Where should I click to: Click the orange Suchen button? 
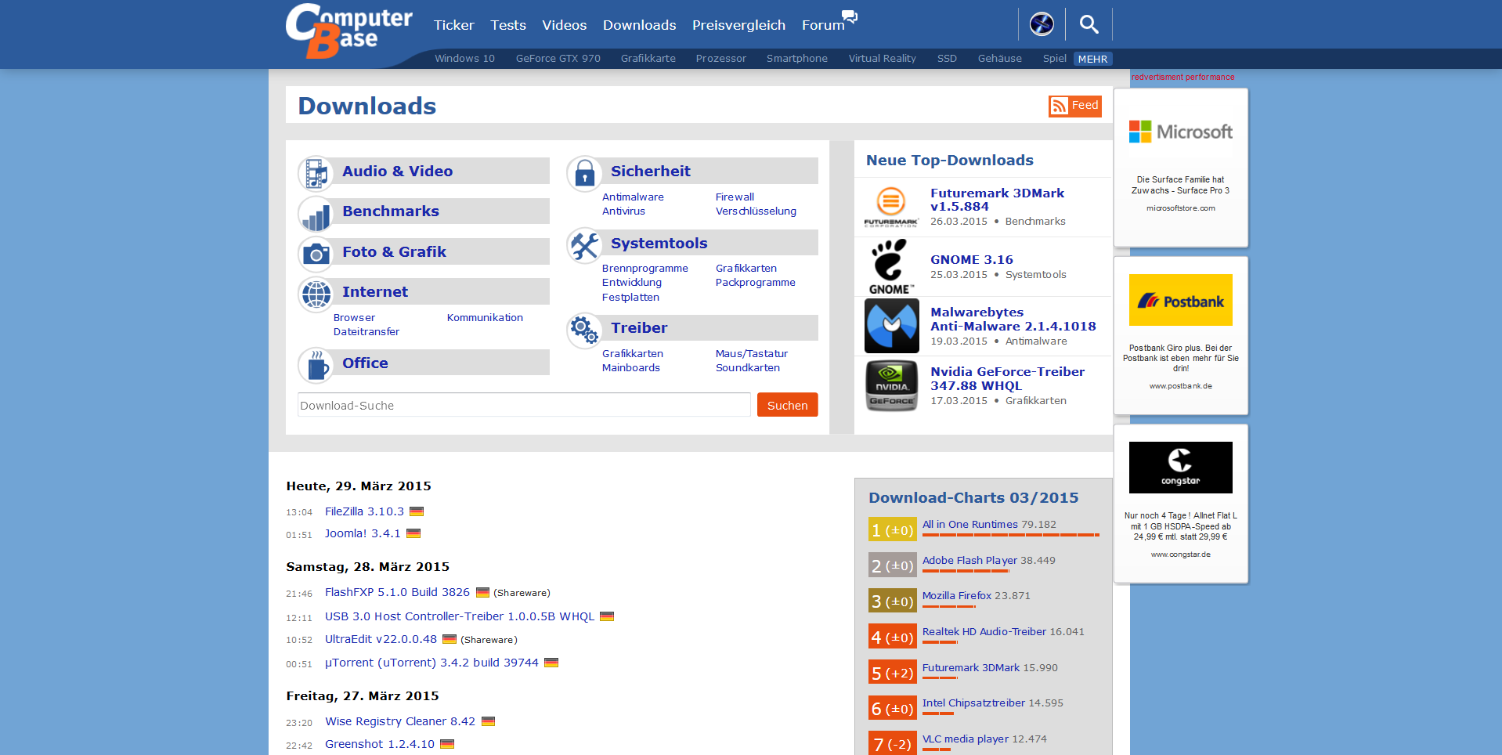point(788,405)
